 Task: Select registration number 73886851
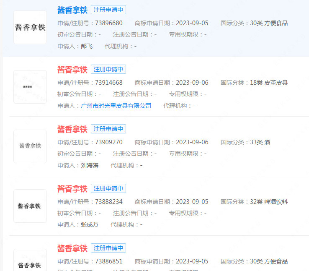109,261
